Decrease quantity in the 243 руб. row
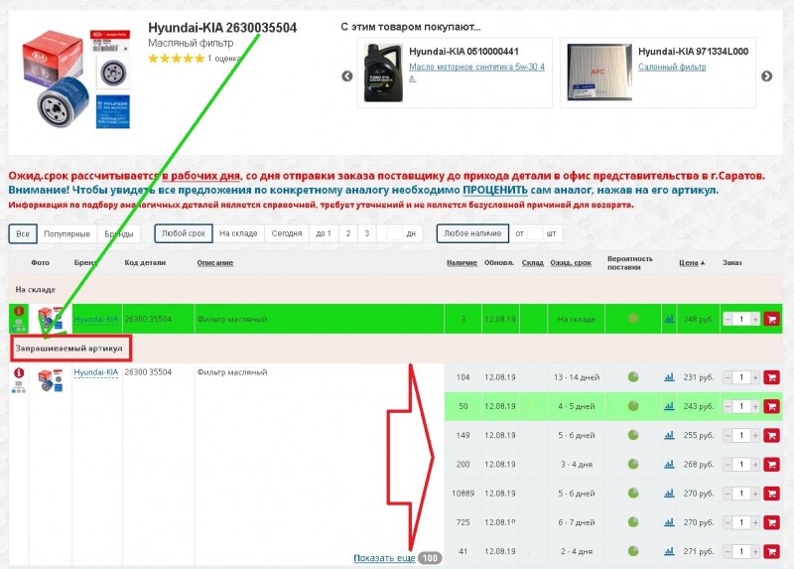 (x=728, y=406)
